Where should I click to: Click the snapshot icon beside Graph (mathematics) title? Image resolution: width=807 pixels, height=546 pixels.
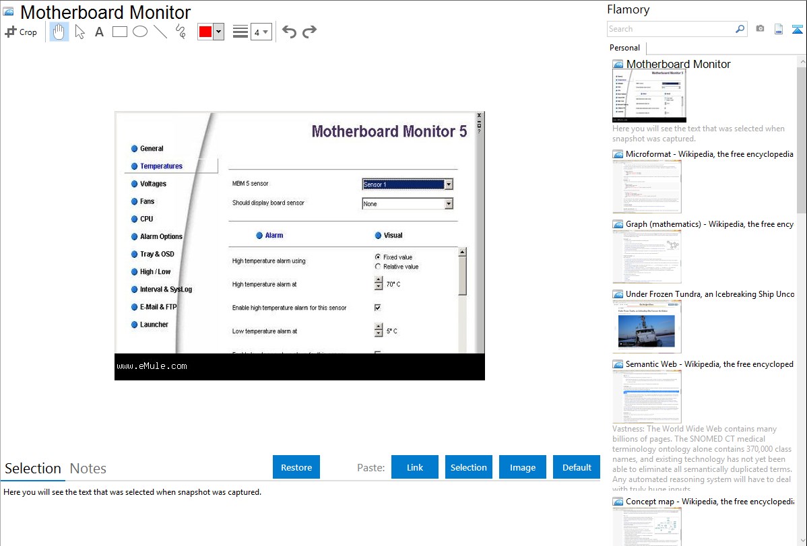click(x=618, y=224)
